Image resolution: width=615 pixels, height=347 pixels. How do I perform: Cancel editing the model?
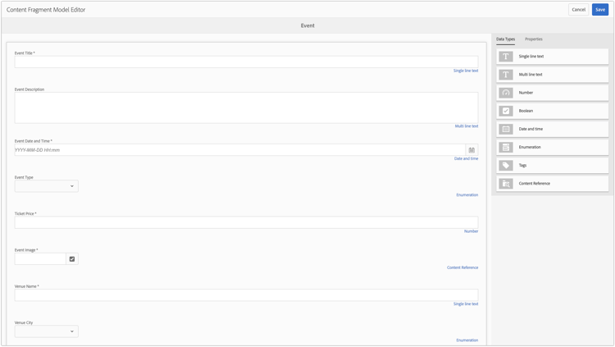point(579,10)
